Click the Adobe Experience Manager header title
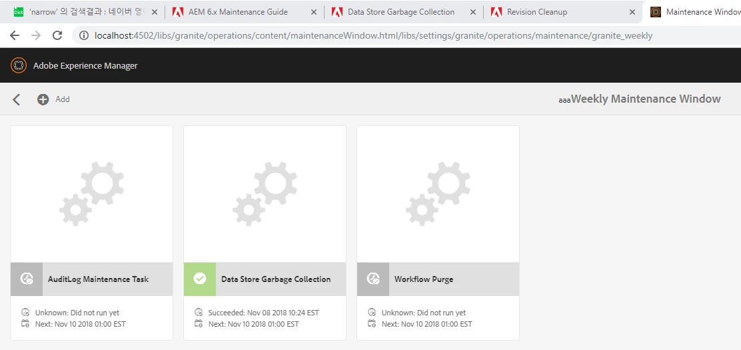Image resolution: width=741 pixels, height=350 pixels. click(85, 66)
